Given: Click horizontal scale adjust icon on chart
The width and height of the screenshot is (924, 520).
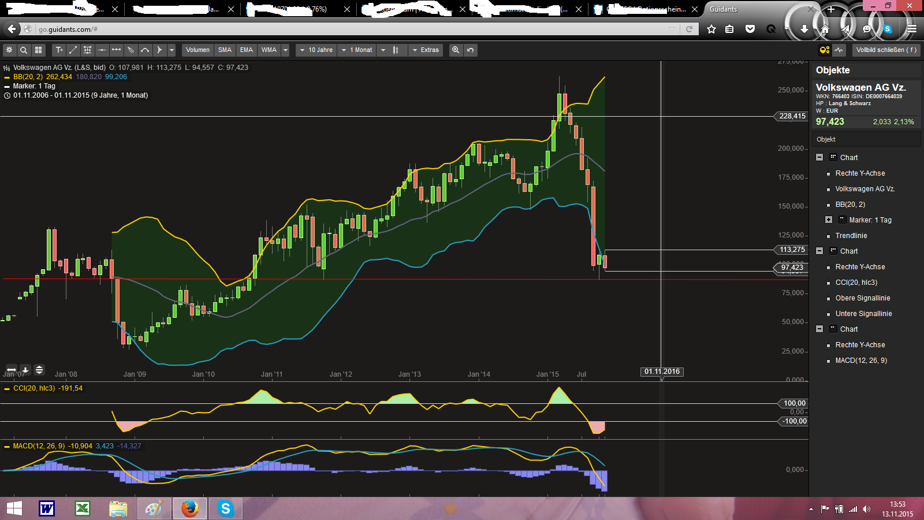Looking at the screenshot, I should pyautogui.click(x=12, y=370).
